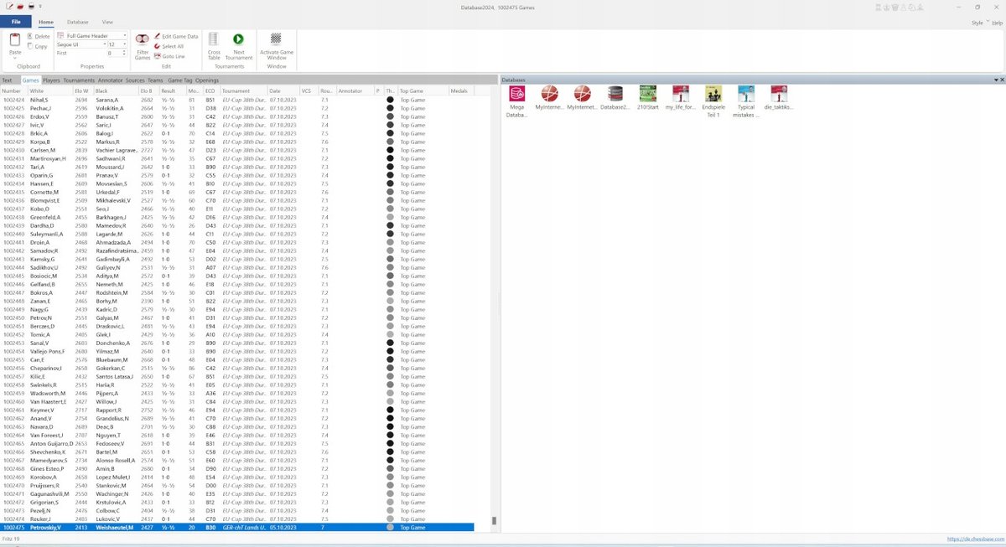Click Edit Game Data in the ribbon

click(x=176, y=36)
